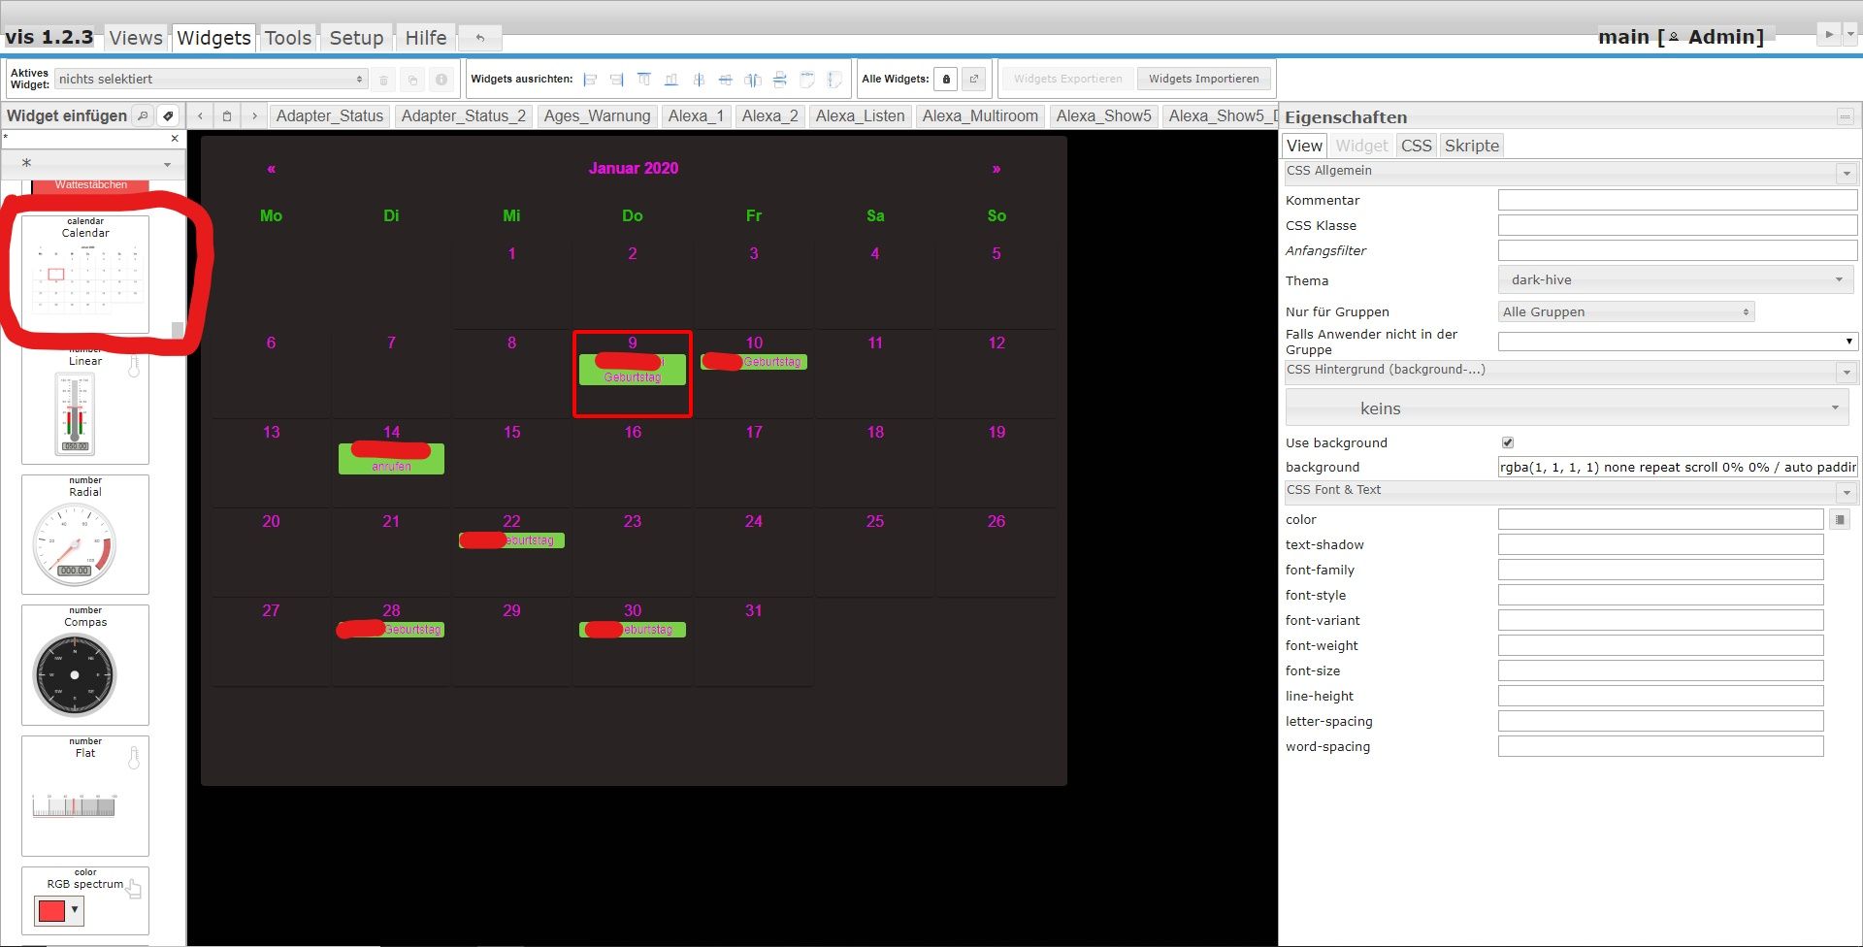Toggle the Use background checkbox

(1508, 442)
